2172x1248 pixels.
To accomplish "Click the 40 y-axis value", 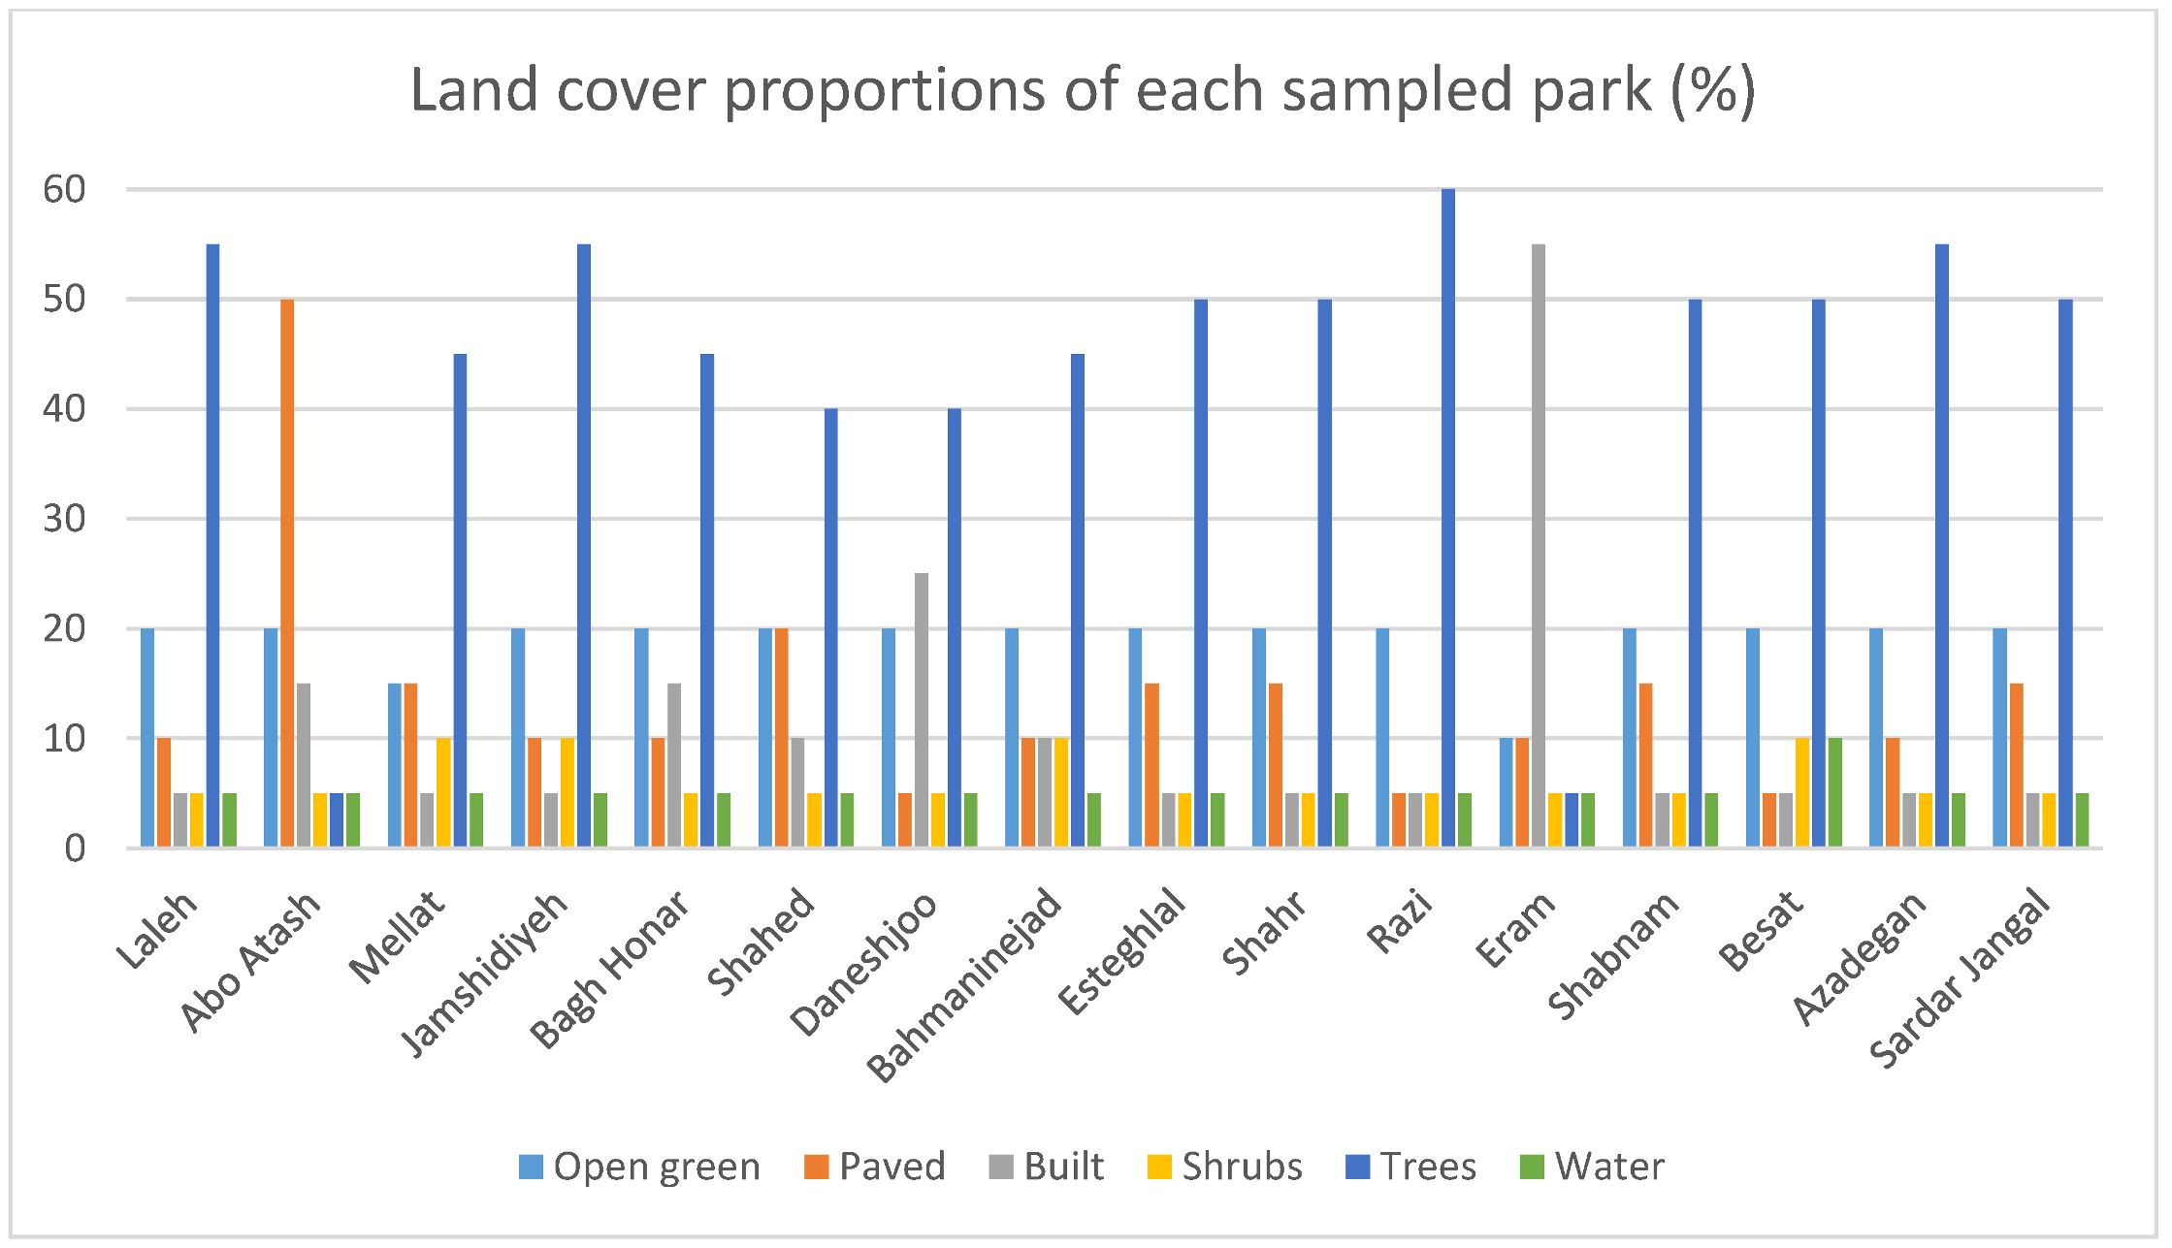I will coord(64,408).
